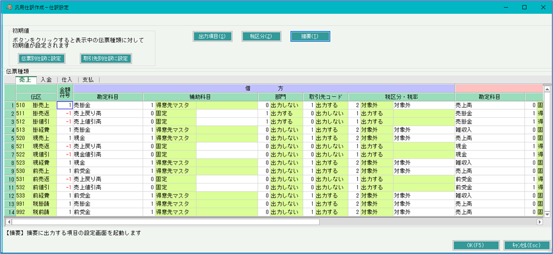The image size is (553, 254).
Task: Select the 金額符号 cell in row 1
Action: click(x=65, y=105)
